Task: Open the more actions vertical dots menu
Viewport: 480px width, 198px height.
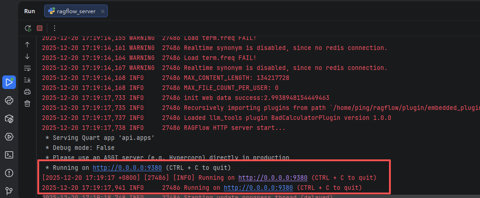Action: [55, 28]
